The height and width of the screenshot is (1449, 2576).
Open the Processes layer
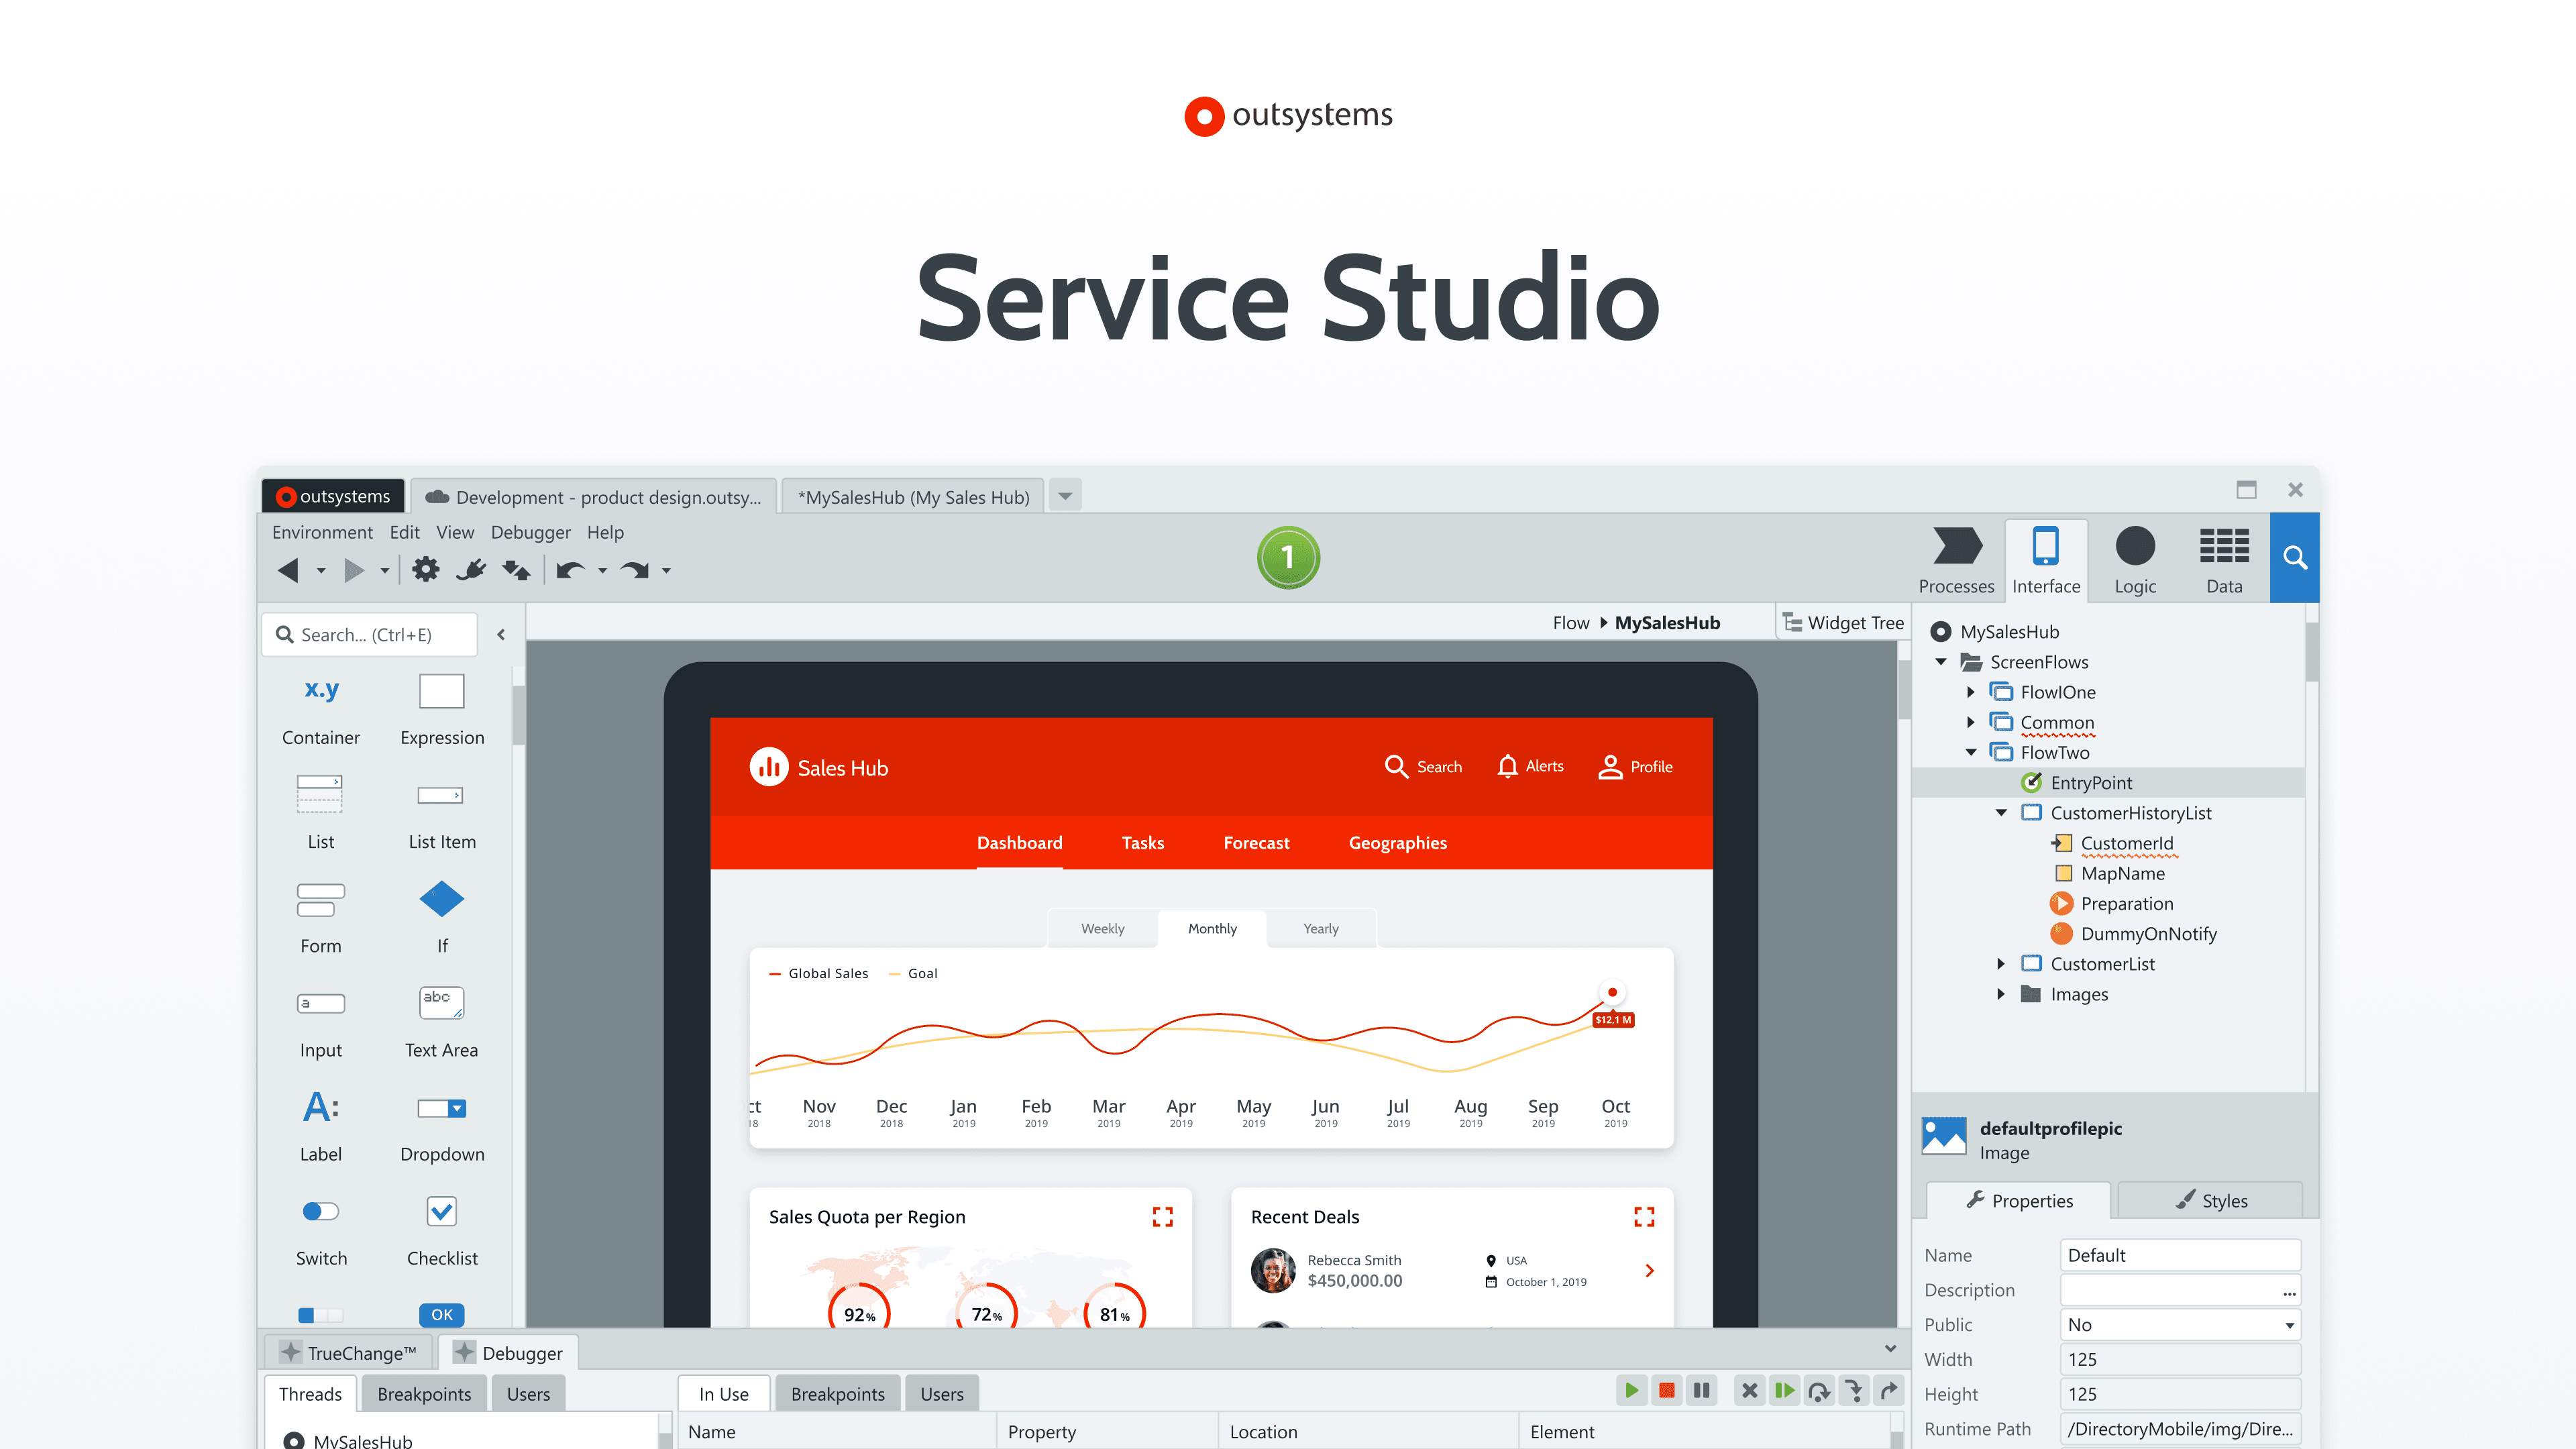click(x=1956, y=561)
